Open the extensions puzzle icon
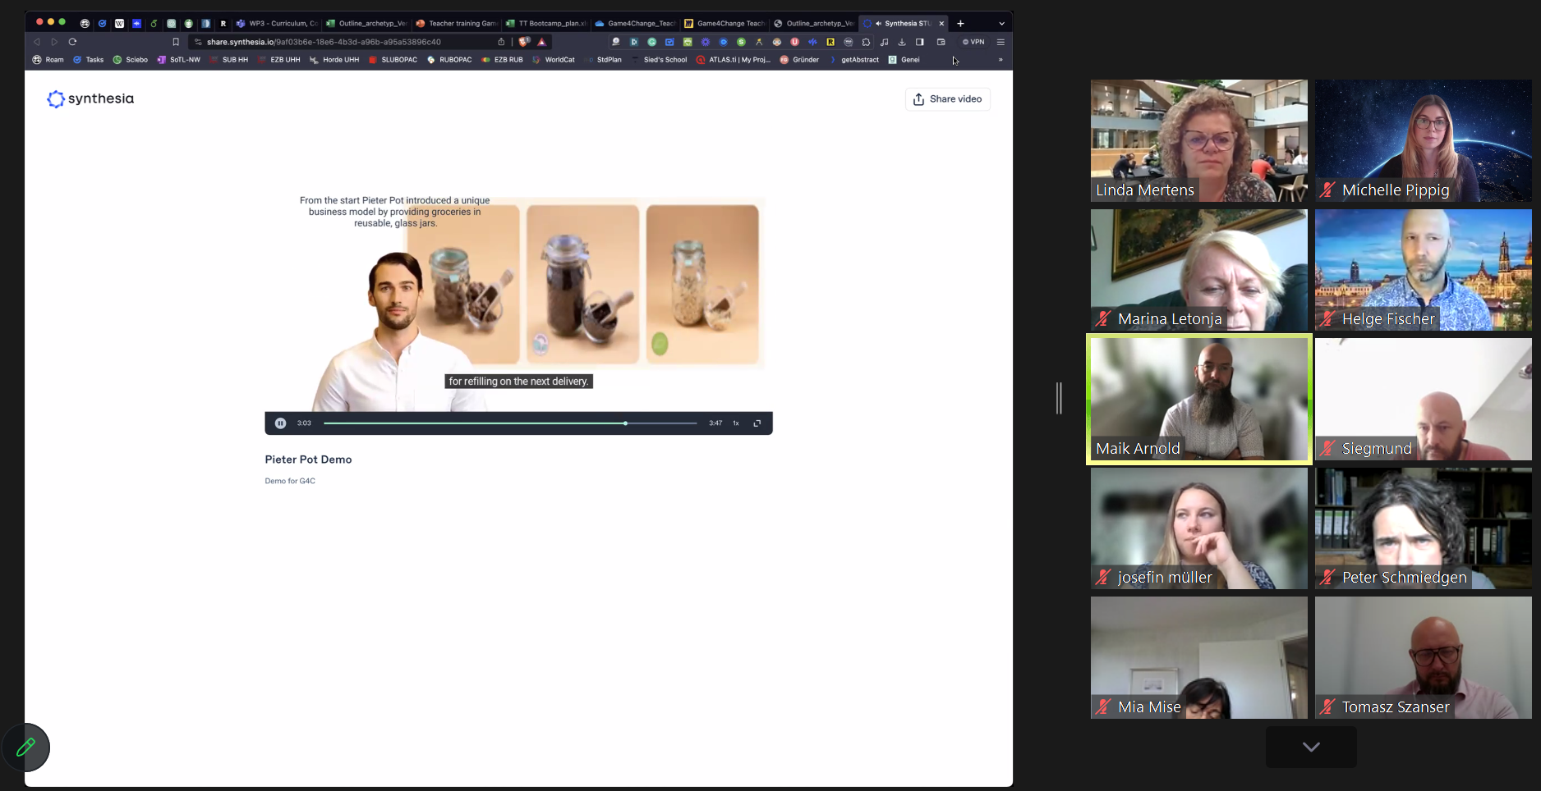1541x791 pixels. point(866,42)
